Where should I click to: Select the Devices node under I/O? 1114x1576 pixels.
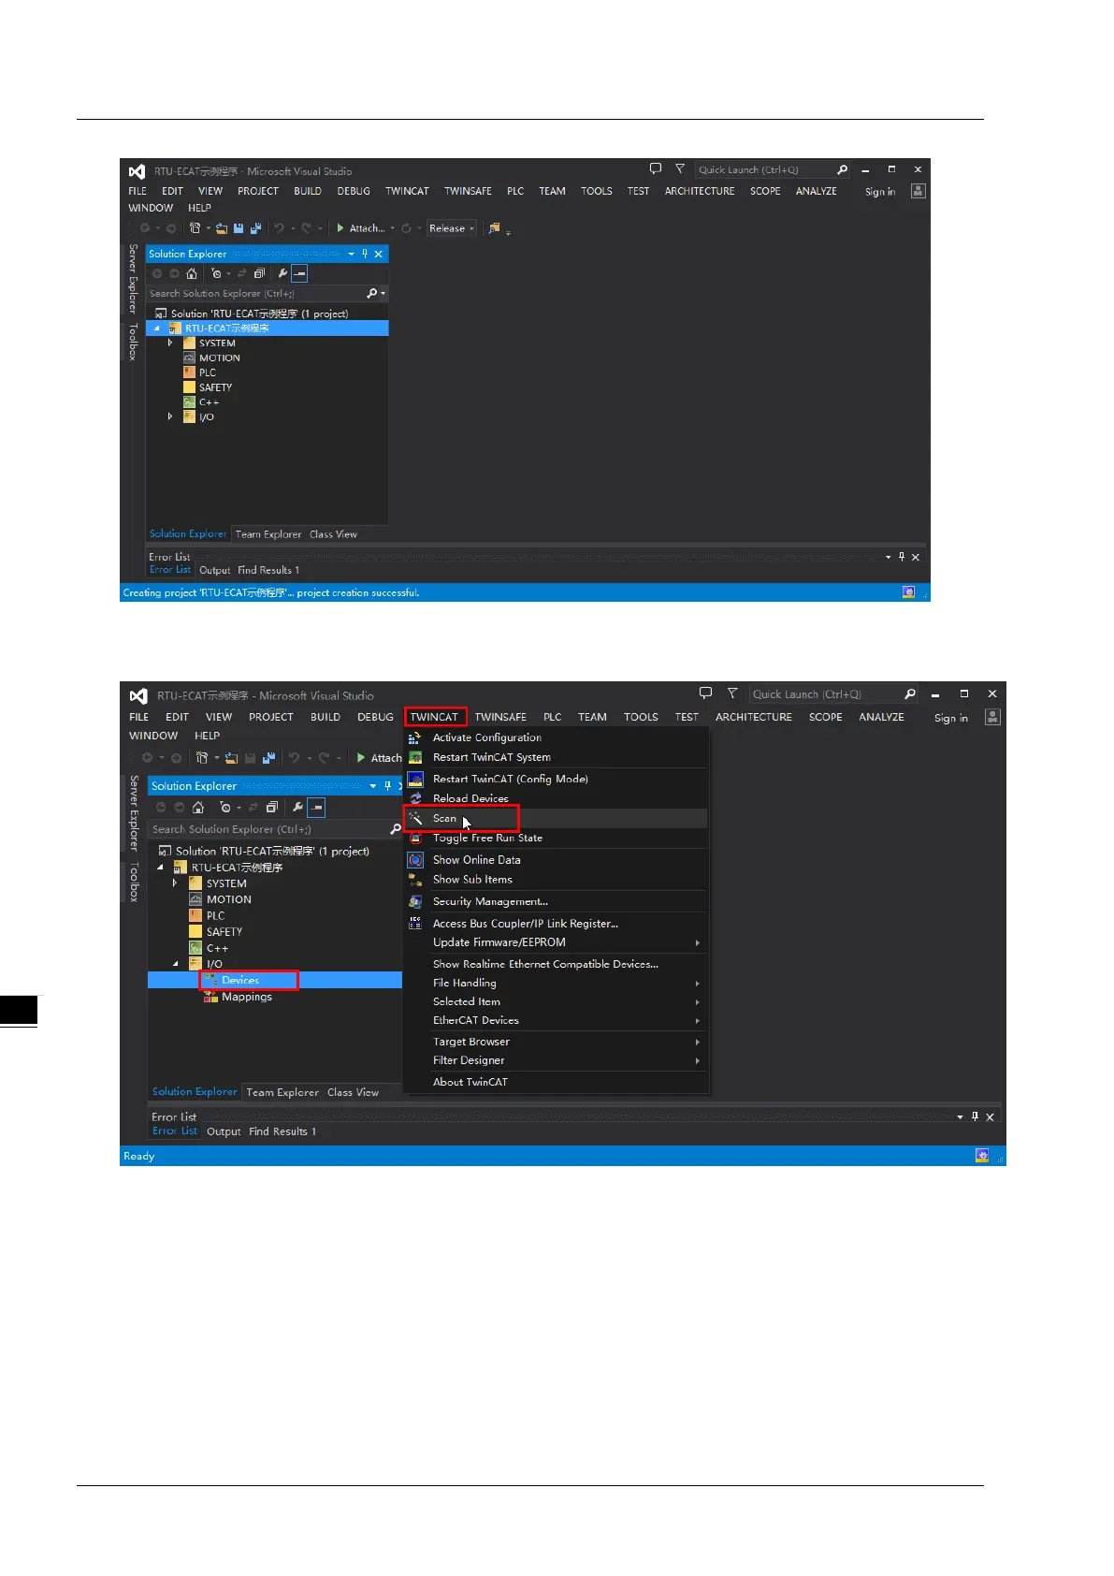239,980
